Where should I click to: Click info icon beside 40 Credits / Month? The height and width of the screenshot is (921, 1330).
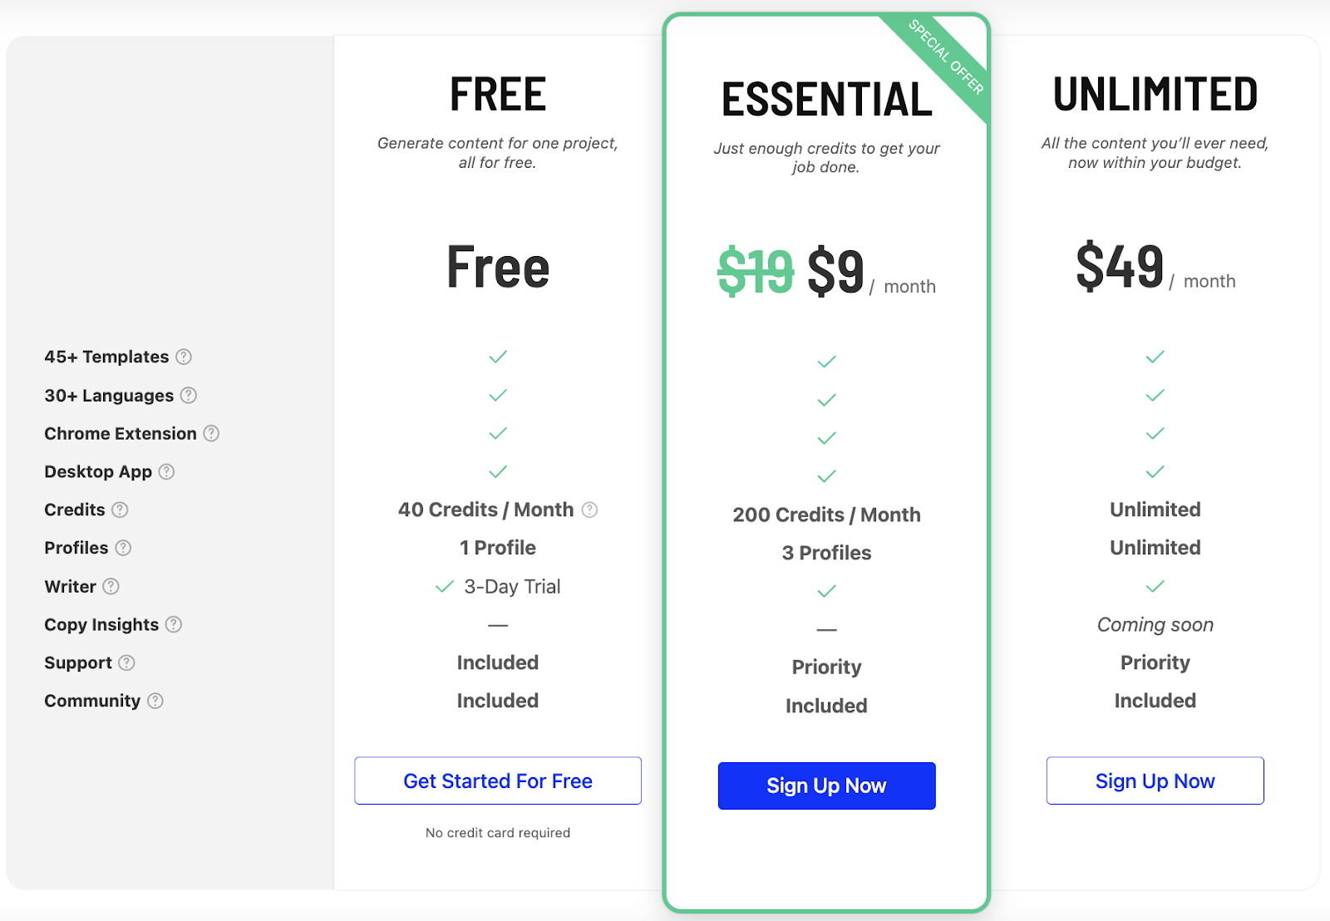(x=589, y=510)
